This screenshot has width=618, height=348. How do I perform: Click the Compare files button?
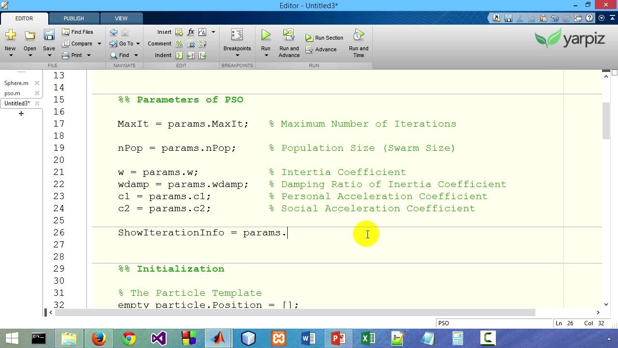click(x=77, y=43)
